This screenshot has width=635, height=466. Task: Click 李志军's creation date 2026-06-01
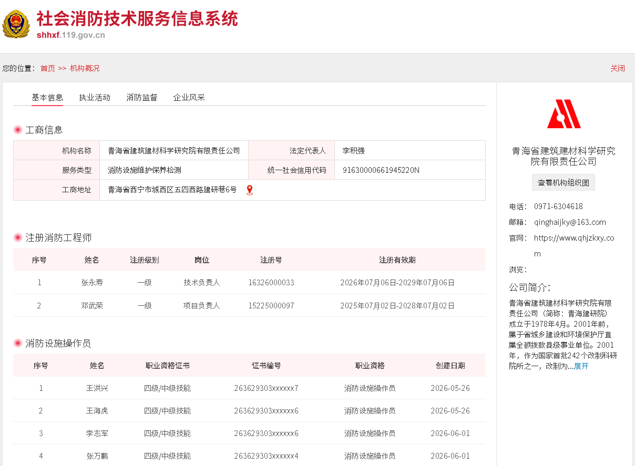click(x=450, y=433)
